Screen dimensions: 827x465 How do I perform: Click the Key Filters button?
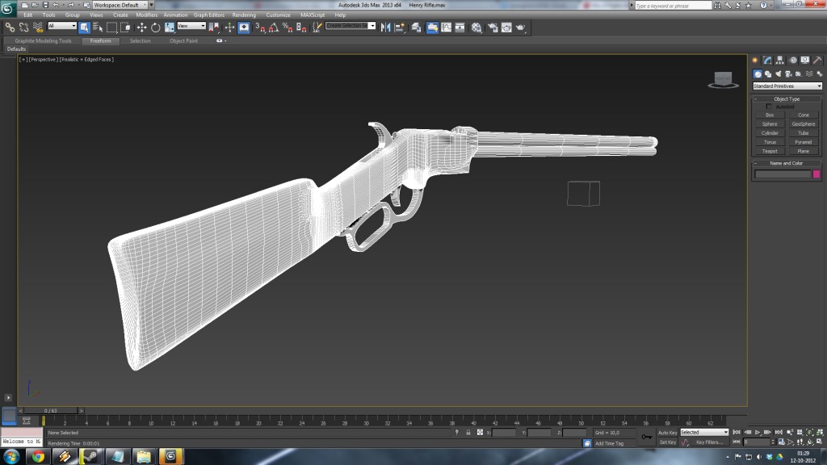(x=709, y=442)
